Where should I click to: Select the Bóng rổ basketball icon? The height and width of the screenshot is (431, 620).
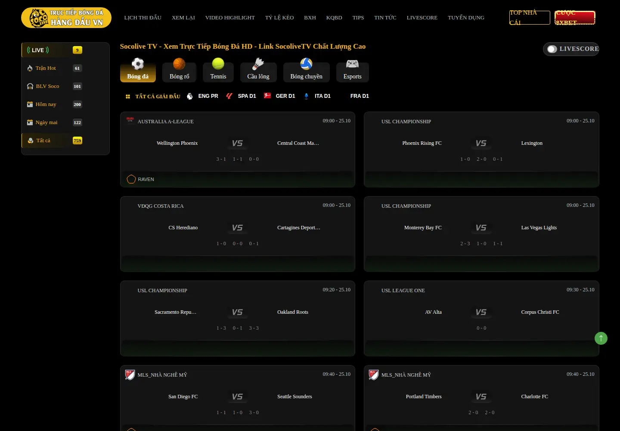coord(179,64)
